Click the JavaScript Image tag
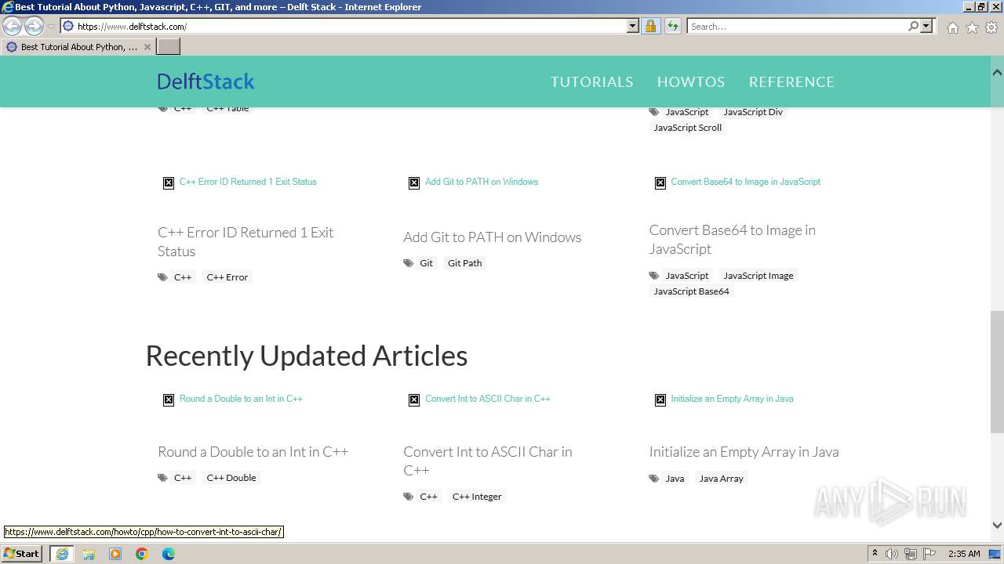The width and height of the screenshot is (1004, 564). (758, 276)
